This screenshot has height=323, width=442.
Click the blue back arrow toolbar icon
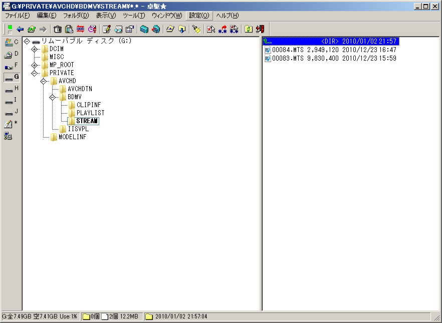20,29
